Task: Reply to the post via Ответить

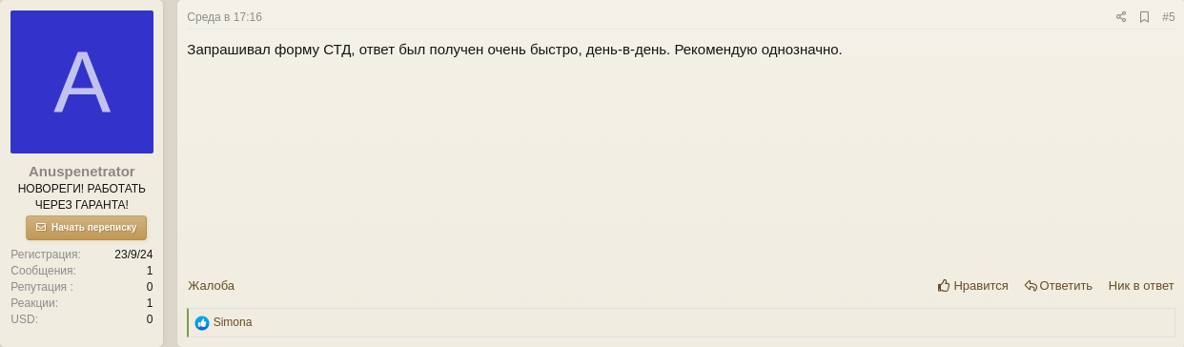Action: pos(1058,285)
